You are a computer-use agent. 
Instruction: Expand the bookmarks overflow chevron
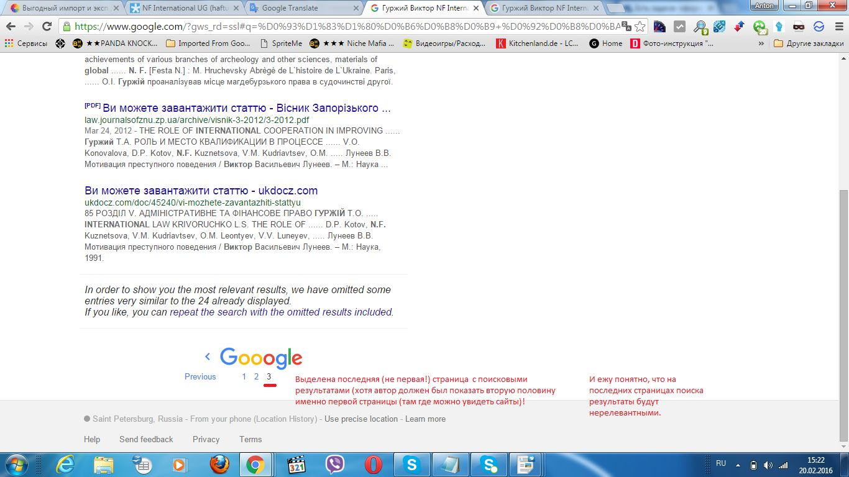coord(762,43)
